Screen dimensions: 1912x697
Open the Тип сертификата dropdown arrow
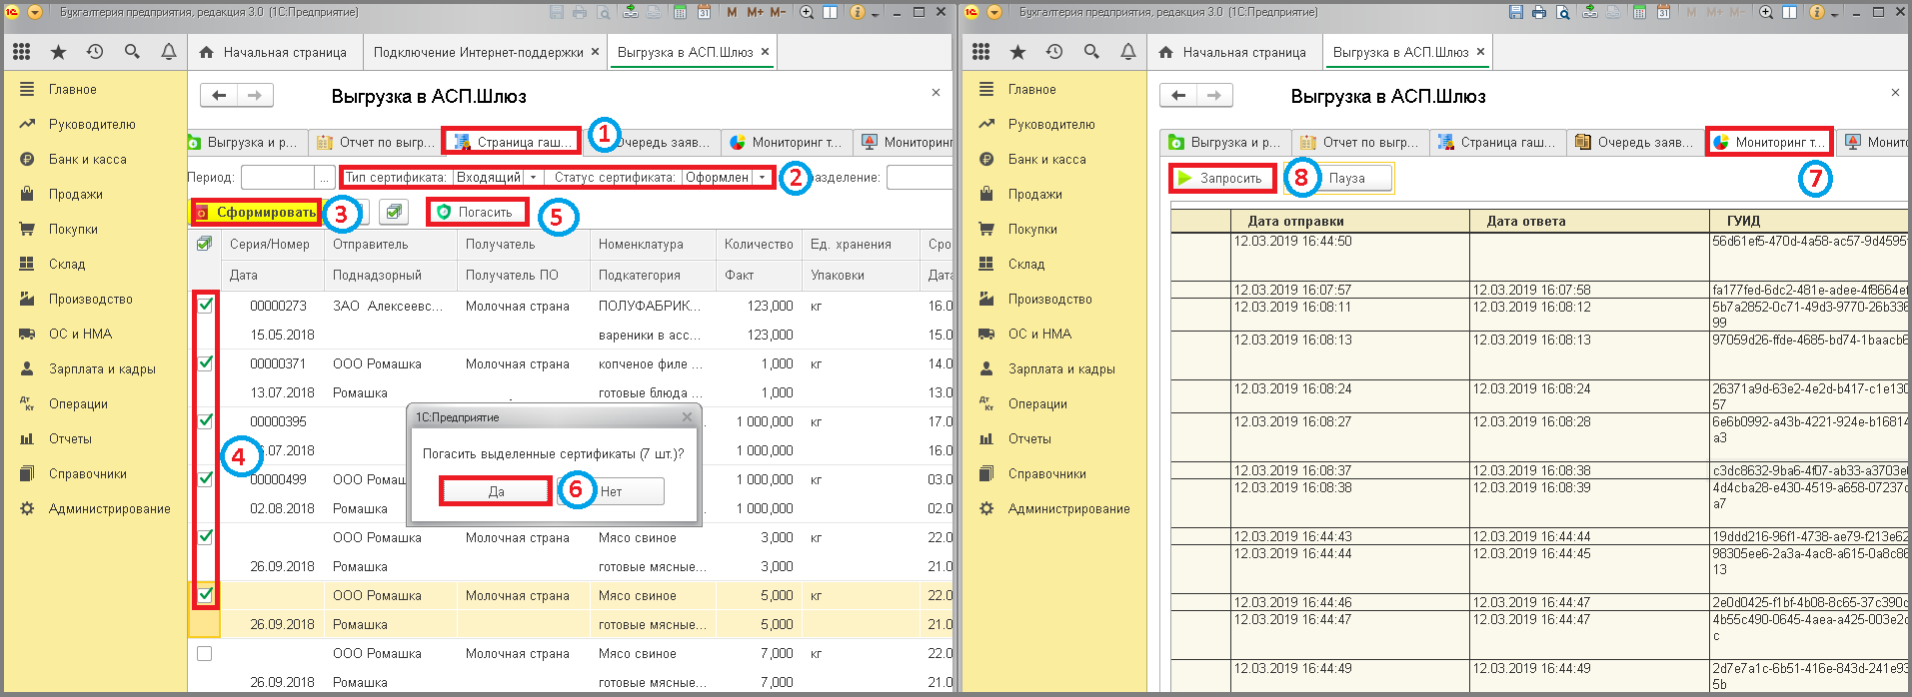[533, 177]
